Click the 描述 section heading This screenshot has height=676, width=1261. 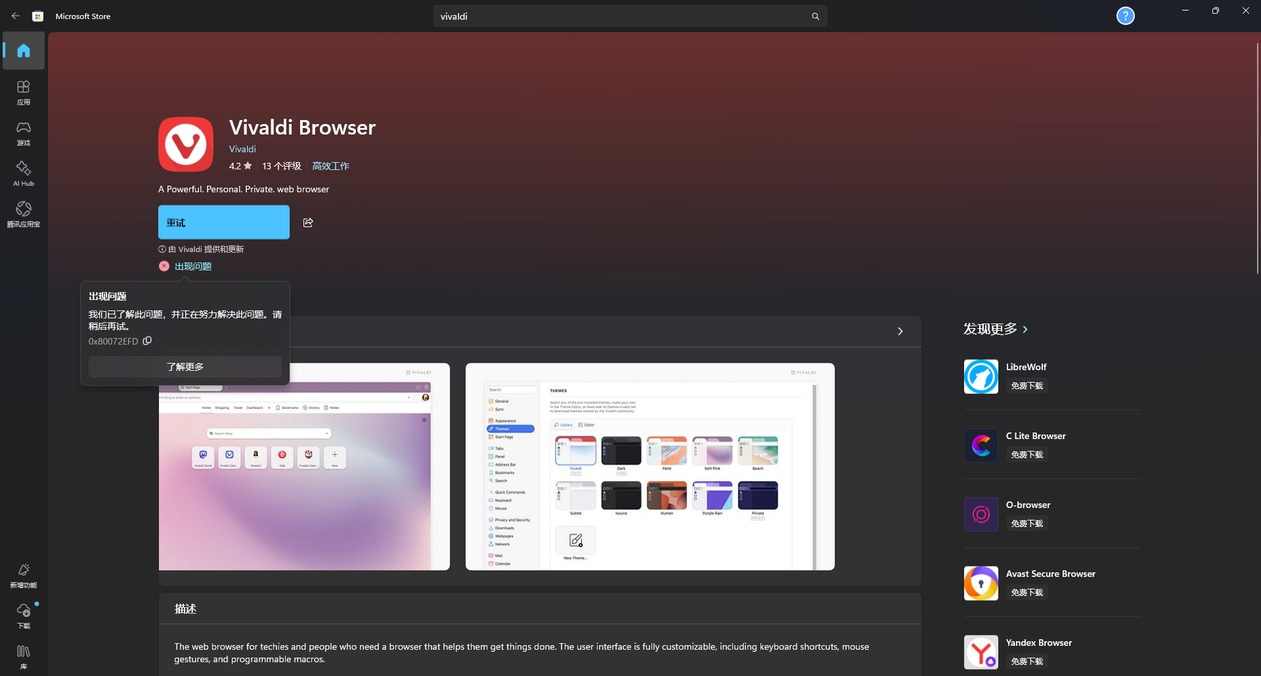[186, 609]
